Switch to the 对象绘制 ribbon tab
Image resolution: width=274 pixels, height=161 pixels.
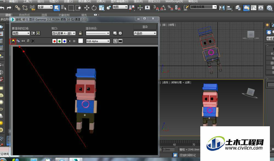[x=64, y=15]
